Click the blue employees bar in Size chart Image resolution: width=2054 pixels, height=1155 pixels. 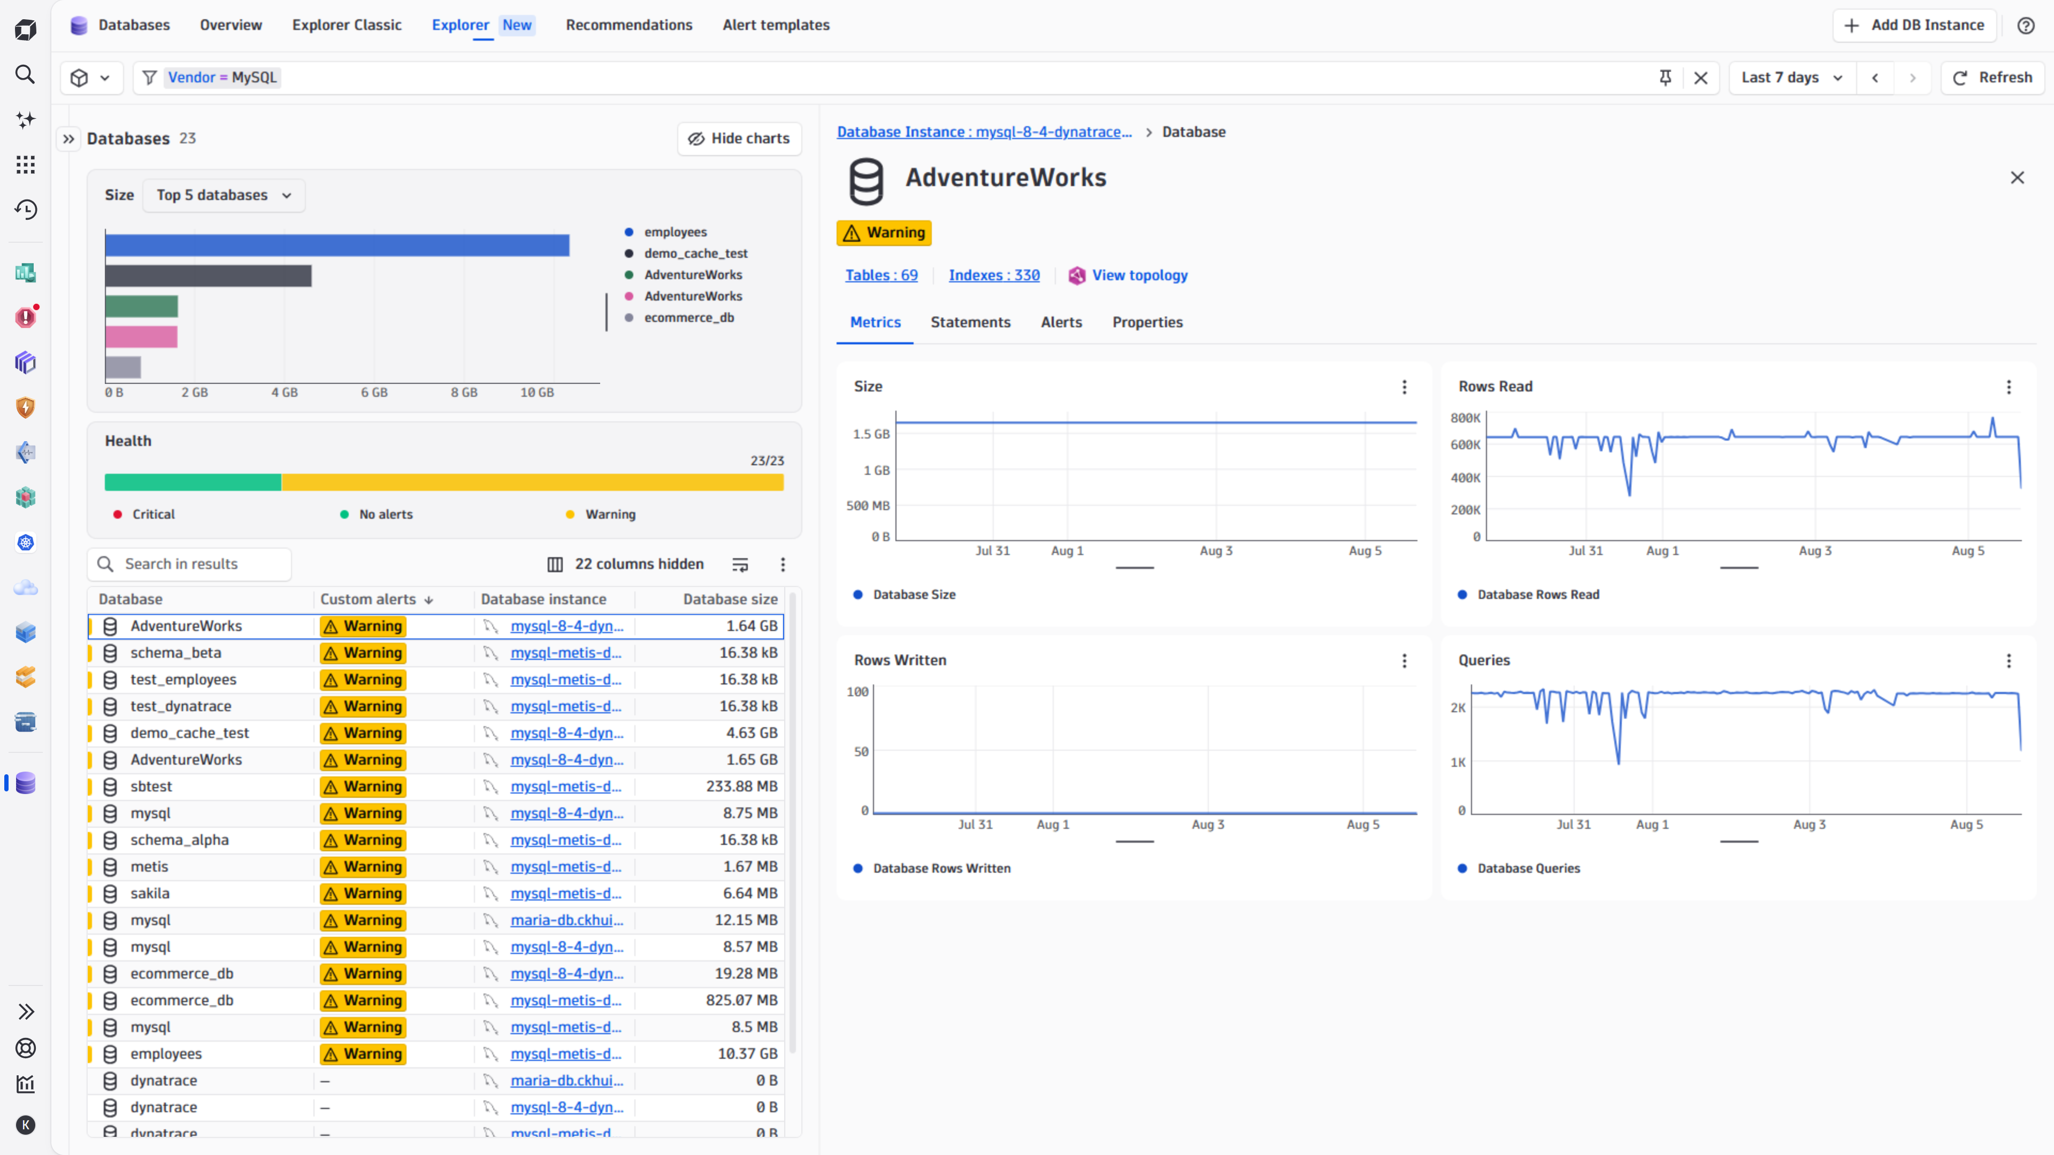coord(338,245)
